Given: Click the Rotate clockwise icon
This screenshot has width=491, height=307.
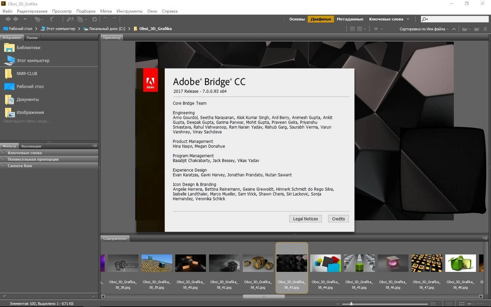Looking at the screenshot, I should (x=114, y=19).
